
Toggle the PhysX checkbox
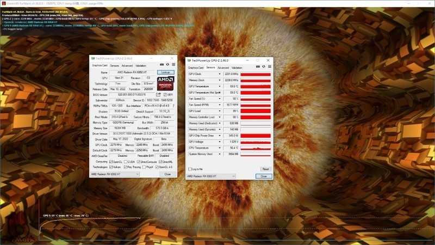pos(144,167)
